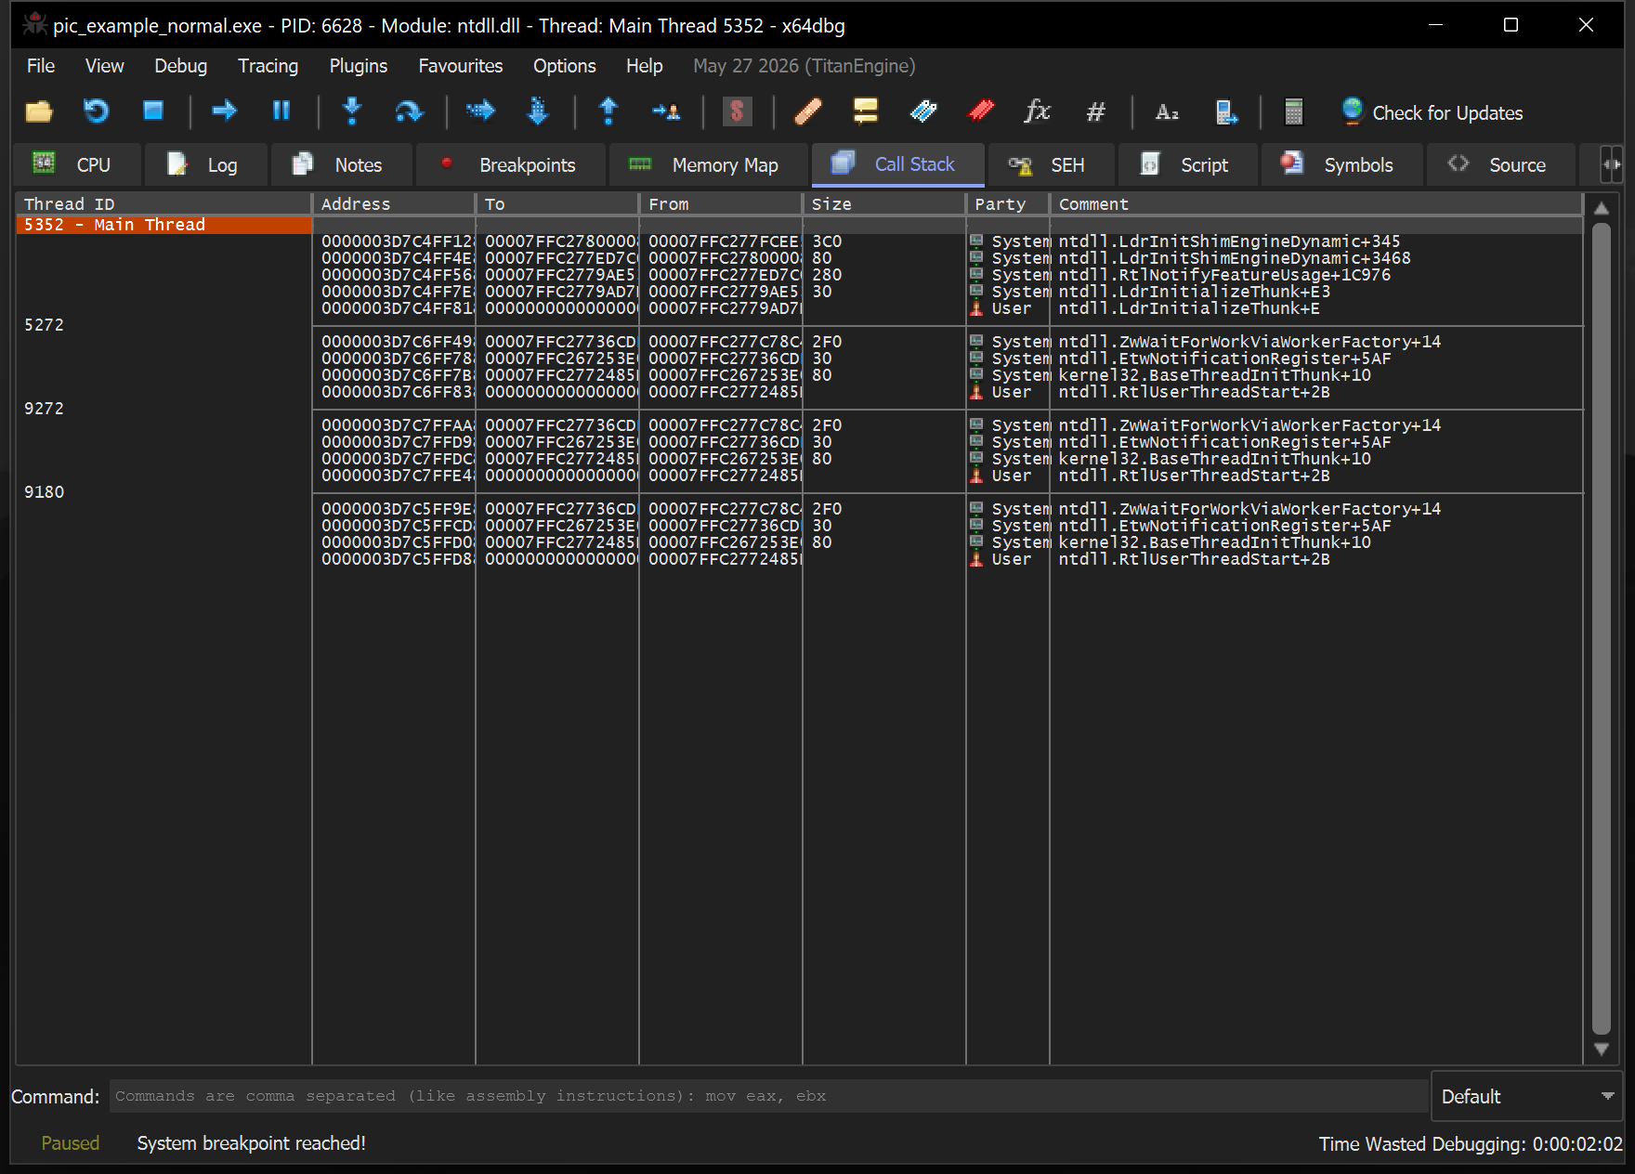Click the Paused status label

(x=70, y=1143)
